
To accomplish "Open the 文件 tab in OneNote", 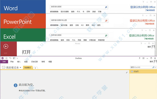I will (4, 62).
